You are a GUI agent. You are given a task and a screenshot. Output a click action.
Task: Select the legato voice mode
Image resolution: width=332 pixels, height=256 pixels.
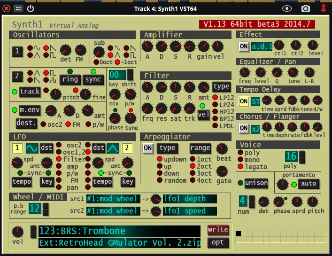point(241,167)
